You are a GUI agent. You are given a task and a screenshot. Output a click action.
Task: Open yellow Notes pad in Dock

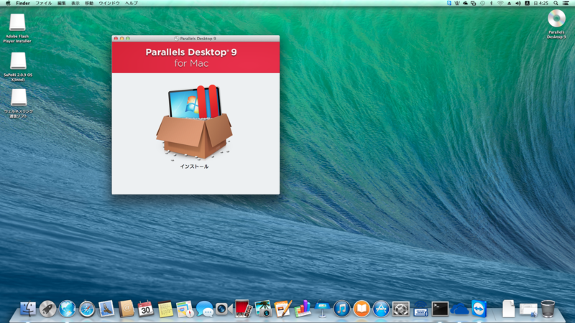[165, 309]
